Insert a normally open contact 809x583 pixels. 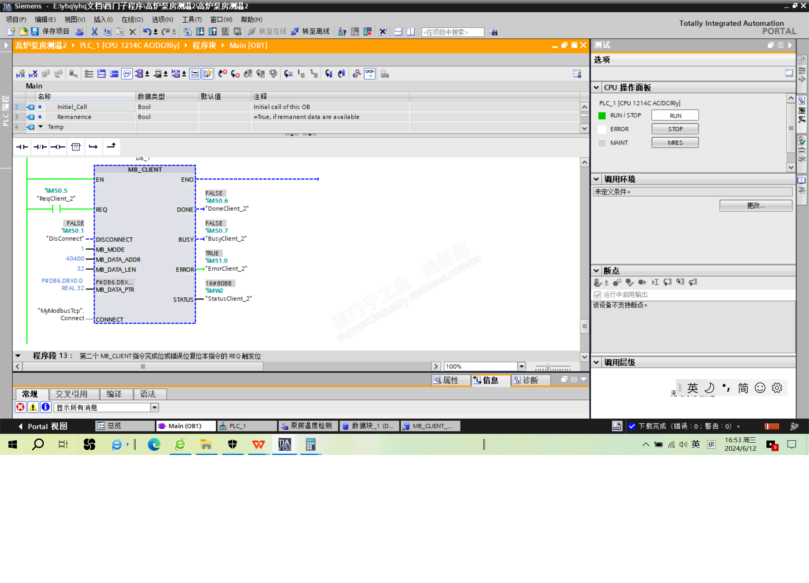22,147
